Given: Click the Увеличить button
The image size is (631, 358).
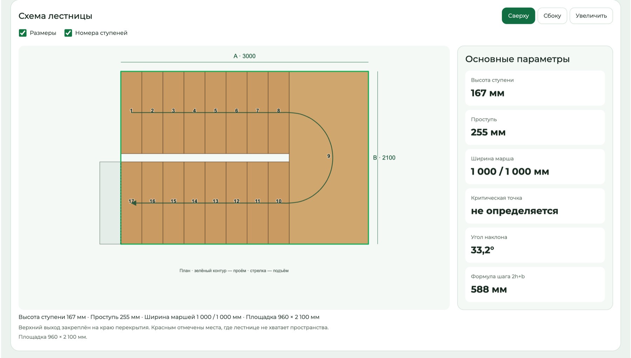Looking at the screenshot, I should click(591, 16).
